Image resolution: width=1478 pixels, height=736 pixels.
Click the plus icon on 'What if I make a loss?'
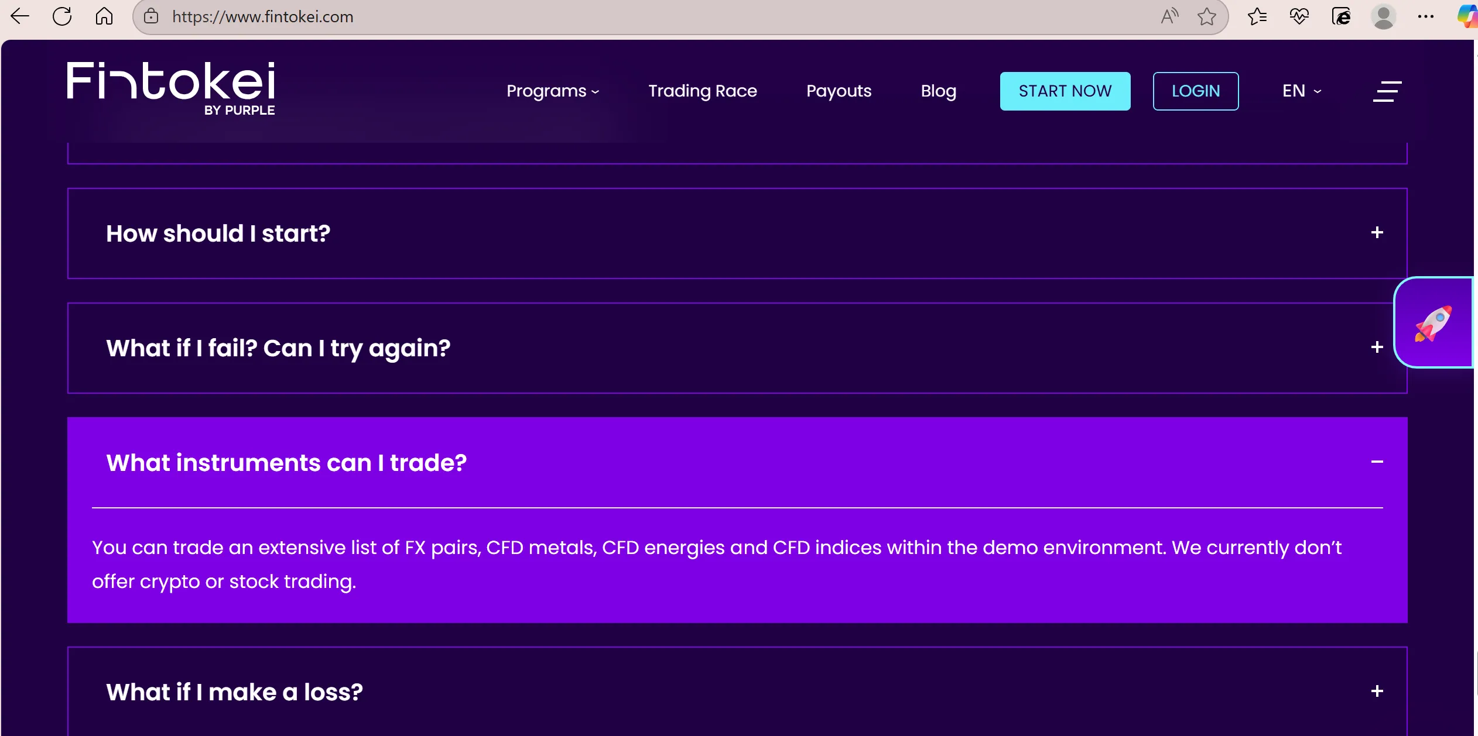[1377, 692]
